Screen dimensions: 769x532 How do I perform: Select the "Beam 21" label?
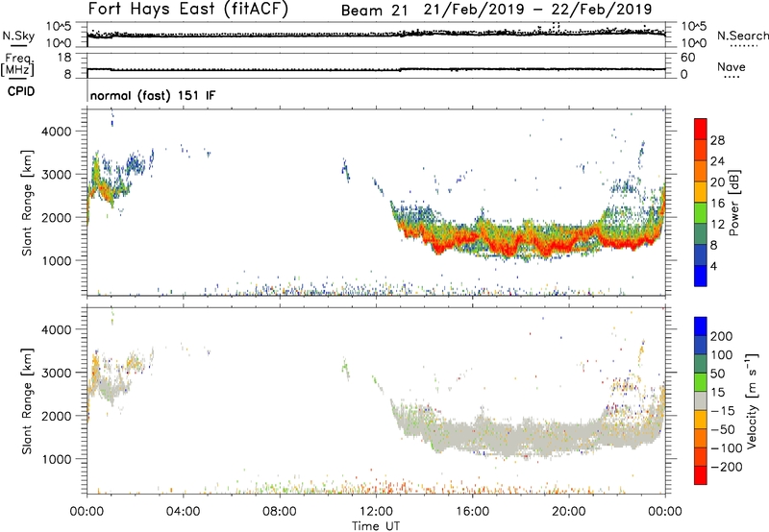point(375,11)
